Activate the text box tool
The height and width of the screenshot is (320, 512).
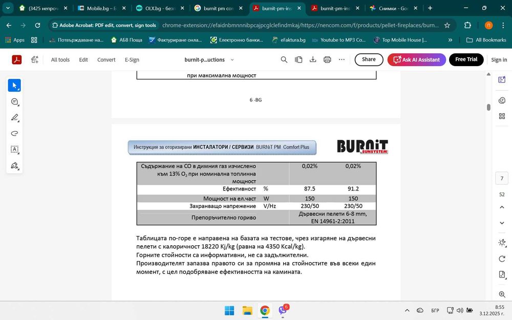pyautogui.click(x=14, y=150)
